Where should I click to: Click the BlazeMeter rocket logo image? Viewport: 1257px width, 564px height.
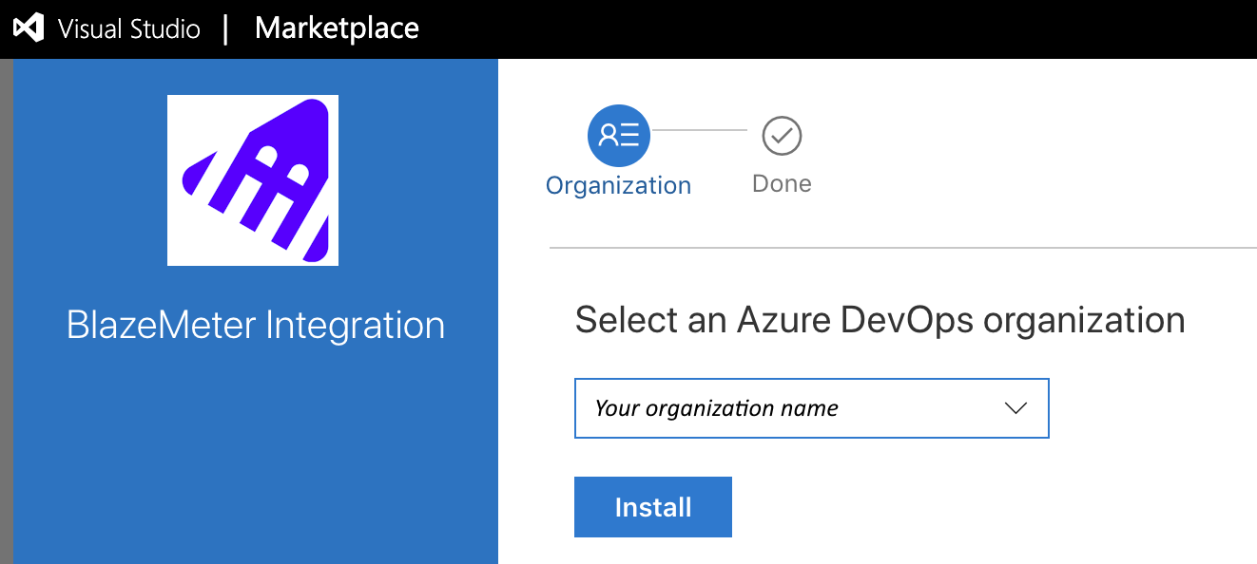pos(253,179)
